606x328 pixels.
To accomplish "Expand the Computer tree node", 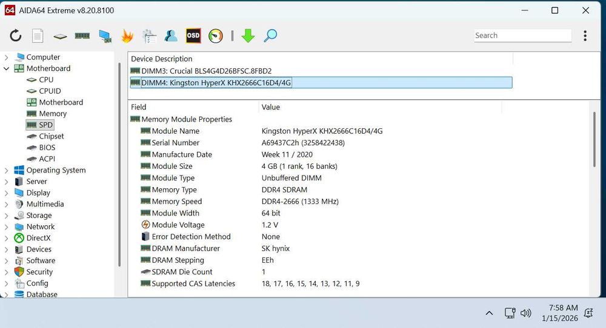I will pyautogui.click(x=7, y=57).
